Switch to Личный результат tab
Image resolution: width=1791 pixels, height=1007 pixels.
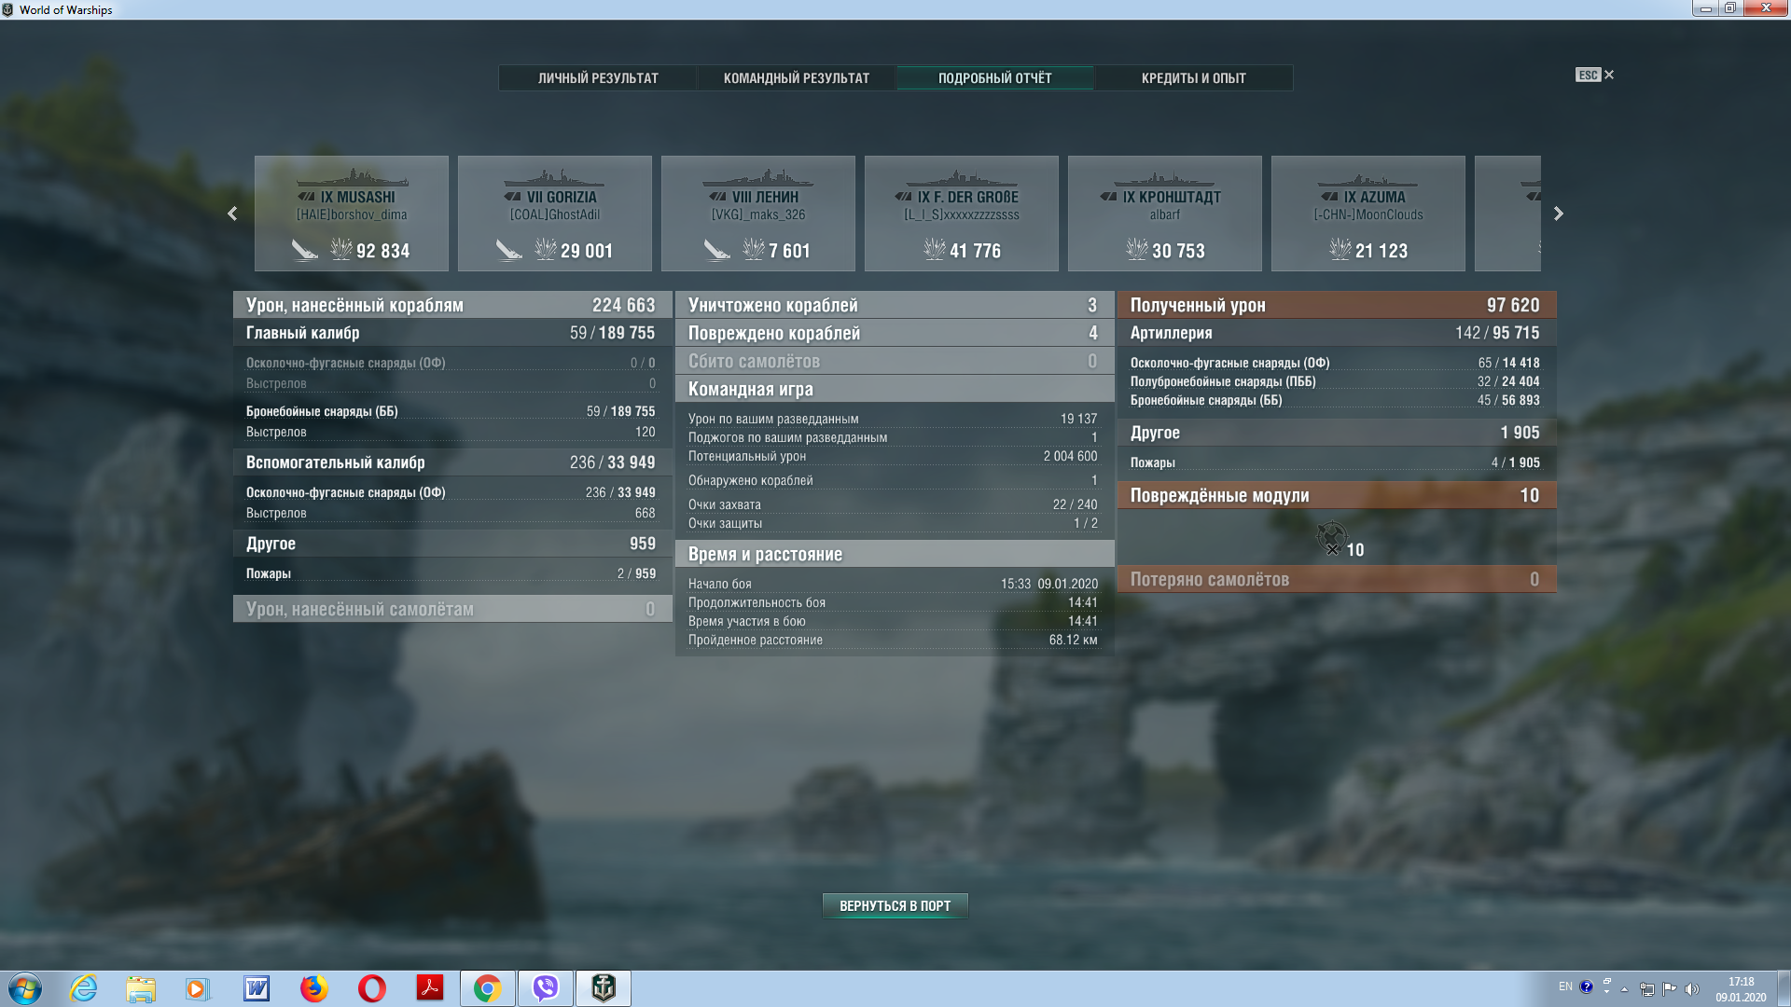(x=598, y=78)
